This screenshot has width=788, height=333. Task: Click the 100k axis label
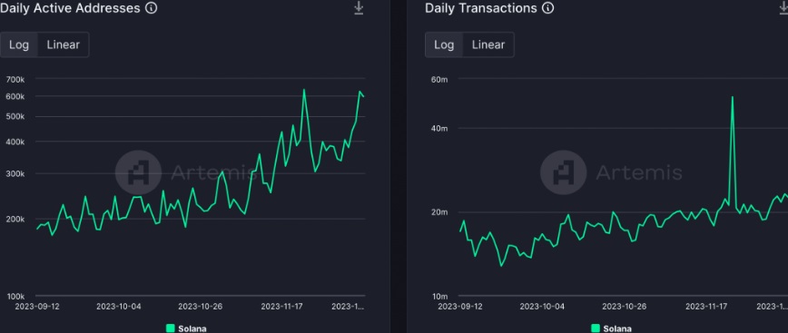[x=15, y=297]
